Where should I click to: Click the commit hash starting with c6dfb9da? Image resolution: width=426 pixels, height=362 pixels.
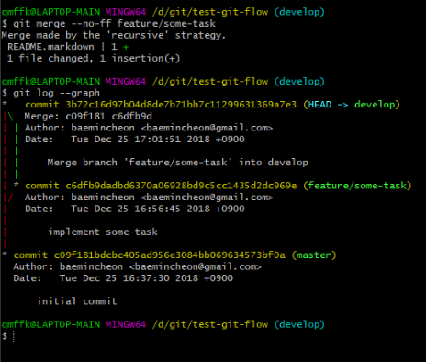(x=181, y=186)
